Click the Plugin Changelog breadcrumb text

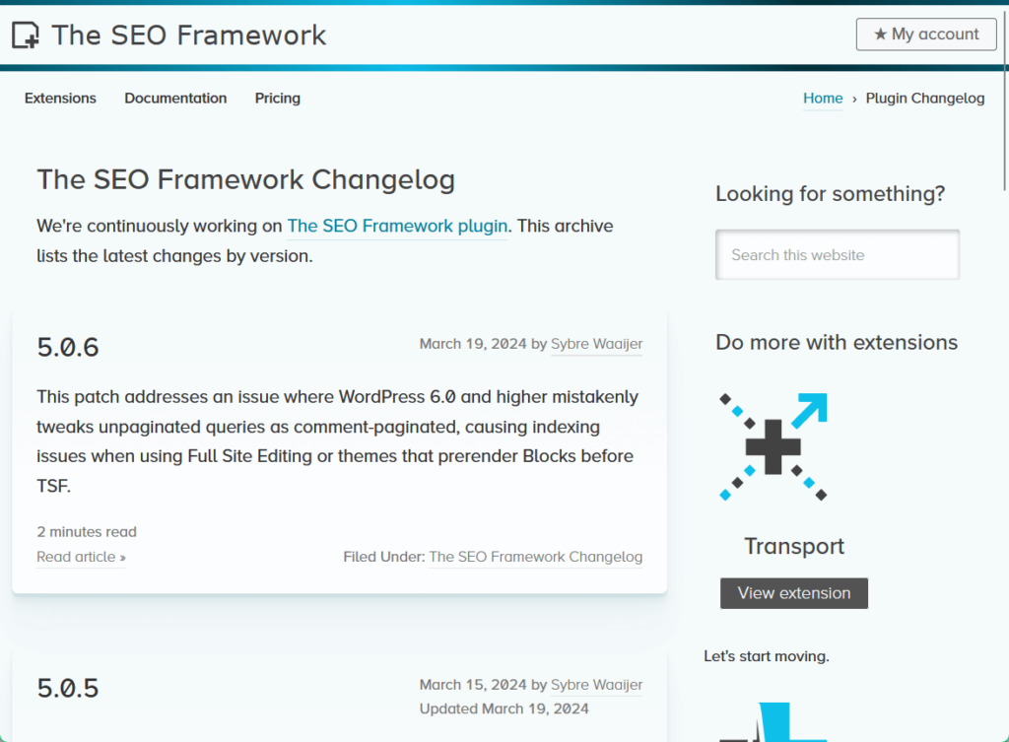coord(924,98)
